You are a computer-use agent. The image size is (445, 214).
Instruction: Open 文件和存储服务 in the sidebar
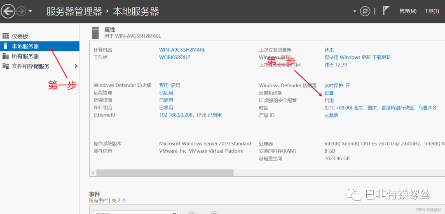pyautogui.click(x=40, y=66)
